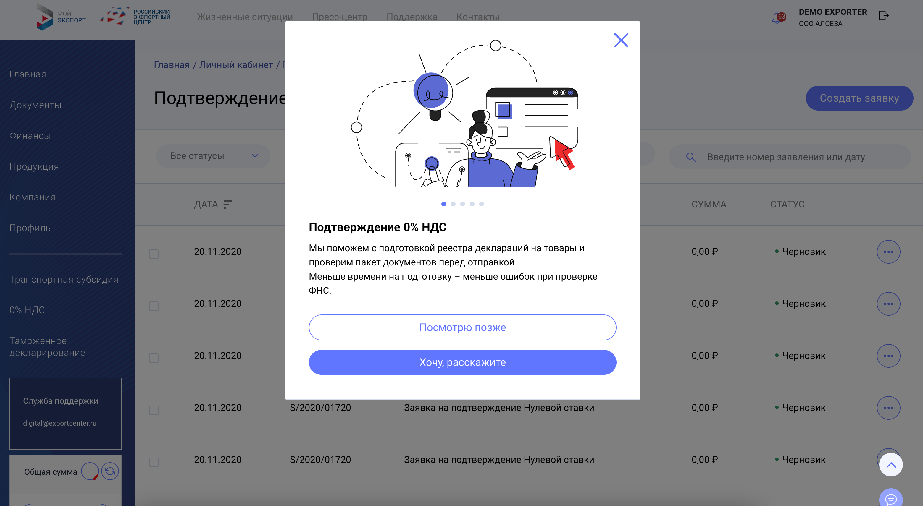Click the Мой Экспорт logo
Screen dimensions: 923x506
click(x=61, y=17)
